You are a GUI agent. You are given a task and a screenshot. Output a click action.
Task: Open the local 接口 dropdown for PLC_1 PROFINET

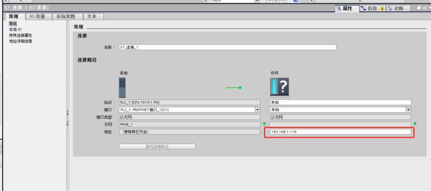coord(257,110)
